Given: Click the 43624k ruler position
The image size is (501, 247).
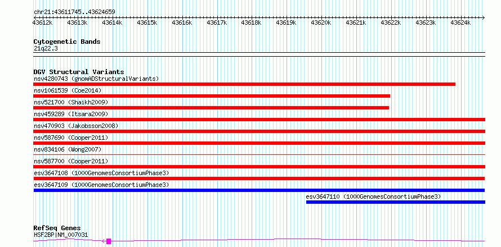Looking at the screenshot, I should pos(460,22).
